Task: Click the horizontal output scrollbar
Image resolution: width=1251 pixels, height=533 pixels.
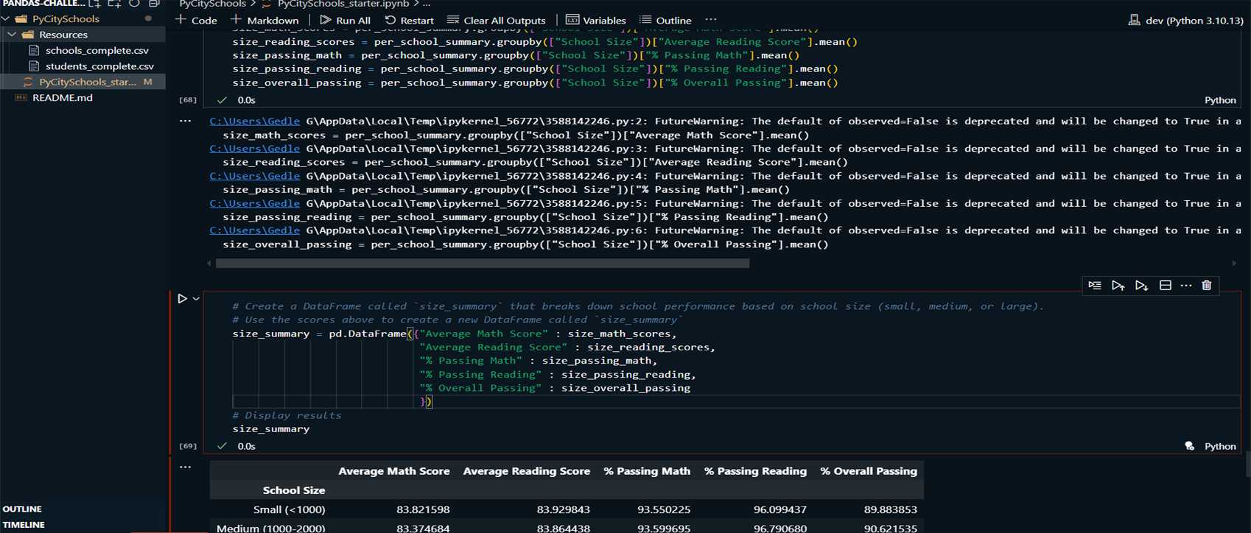Action: pyautogui.click(x=483, y=263)
